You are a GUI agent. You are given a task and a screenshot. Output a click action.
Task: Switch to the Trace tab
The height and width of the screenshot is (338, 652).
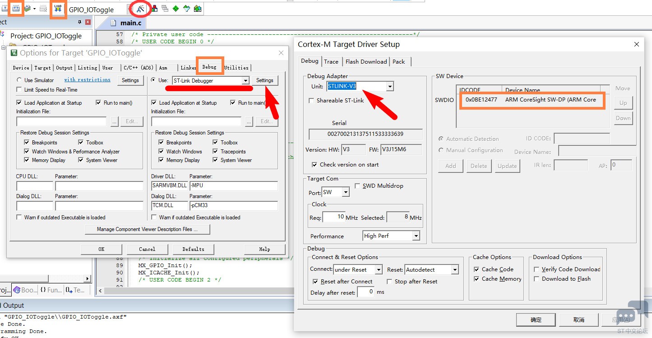pyautogui.click(x=331, y=62)
